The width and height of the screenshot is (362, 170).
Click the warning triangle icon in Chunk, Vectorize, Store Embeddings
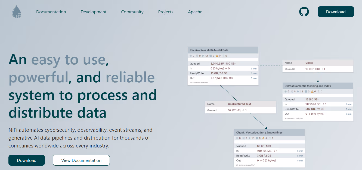coord(264,138)
